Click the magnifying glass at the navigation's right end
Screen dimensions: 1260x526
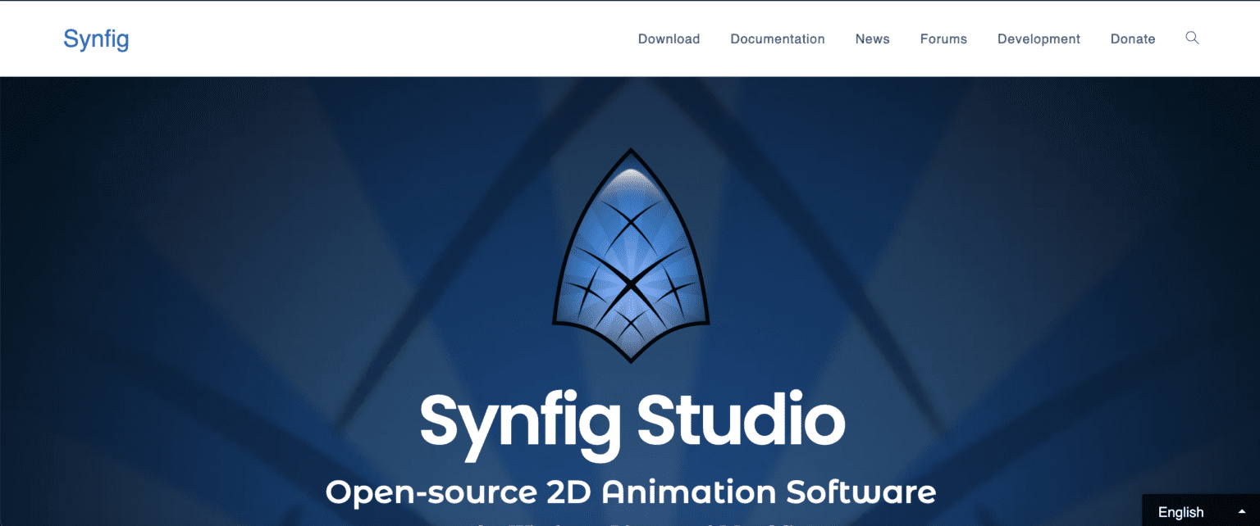[1192, 38]
